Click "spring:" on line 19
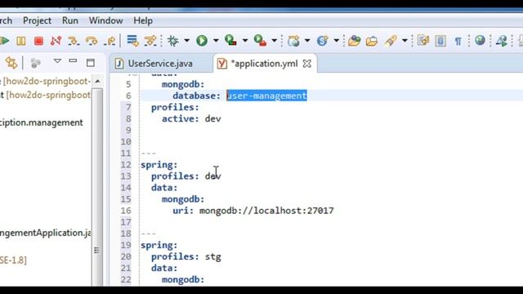 click(x=159, y=245)
